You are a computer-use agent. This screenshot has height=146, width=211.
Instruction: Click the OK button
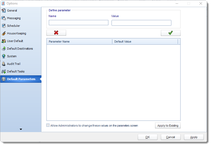coord(147,137)
